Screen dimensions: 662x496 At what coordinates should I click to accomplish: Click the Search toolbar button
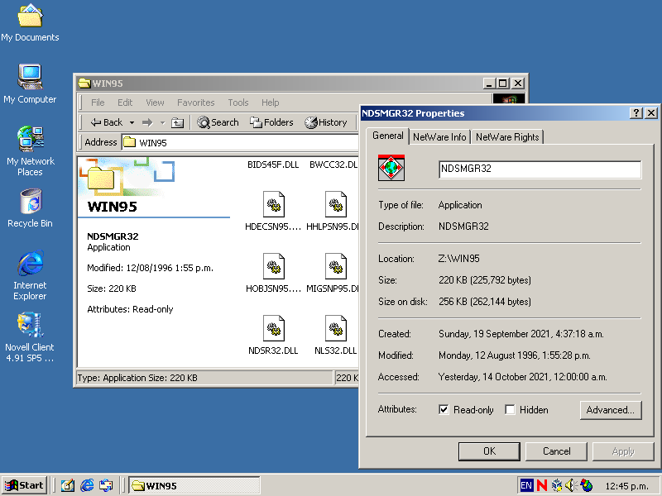tap(218, 122)
